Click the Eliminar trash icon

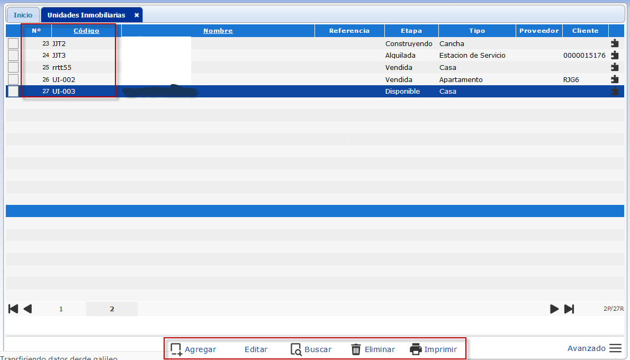coord(356,349)
